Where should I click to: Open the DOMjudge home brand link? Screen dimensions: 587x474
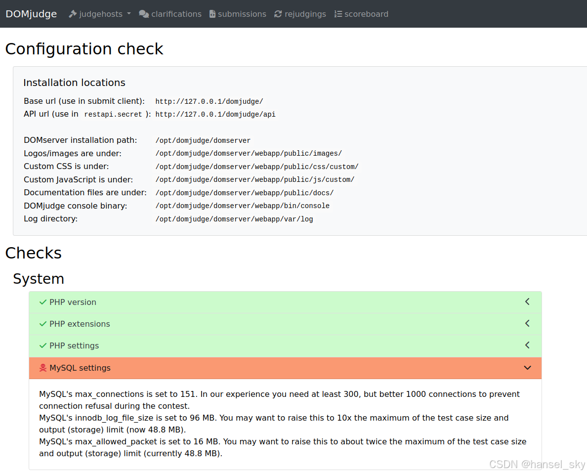[31, 14]
